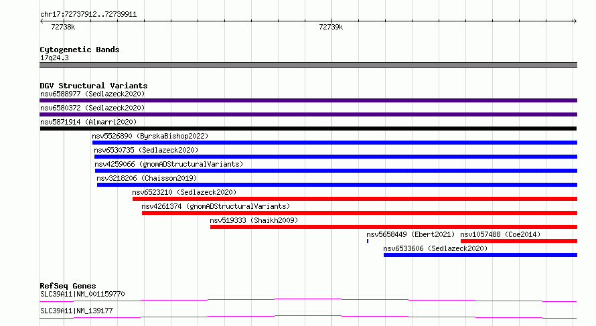Open the SLC39A11|NM_001159770 gene label
The width and height of the screenshot is (596, 326).
(x=82, y=294)
